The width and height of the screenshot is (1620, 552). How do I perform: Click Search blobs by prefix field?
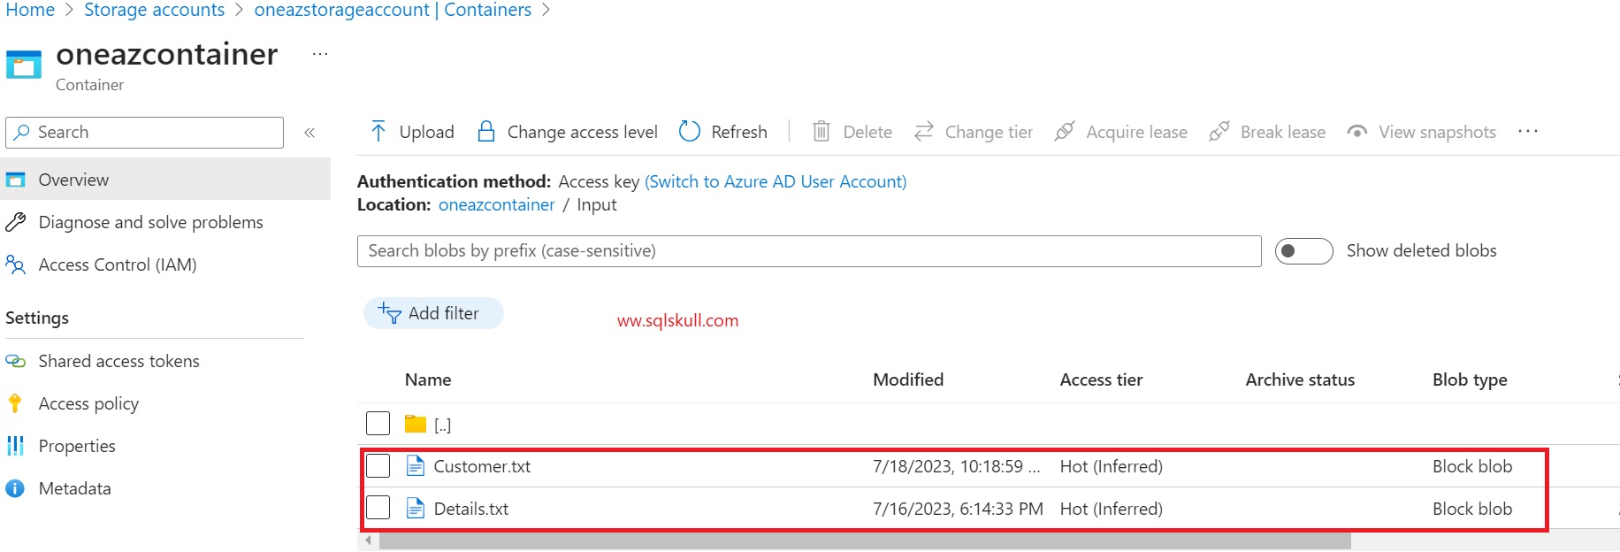click(809, 251)
